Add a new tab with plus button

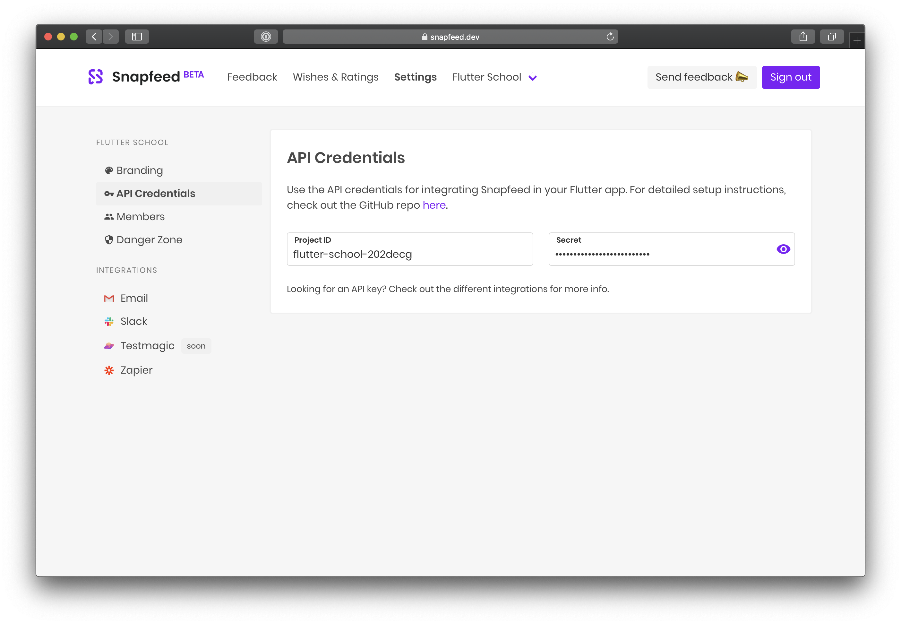[857, 41]
